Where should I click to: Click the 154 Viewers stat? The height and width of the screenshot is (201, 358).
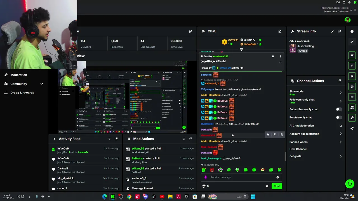point(86,44)
